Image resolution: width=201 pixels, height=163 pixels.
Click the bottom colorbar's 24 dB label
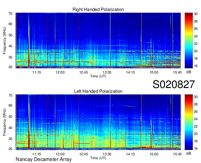coord(196,119)
